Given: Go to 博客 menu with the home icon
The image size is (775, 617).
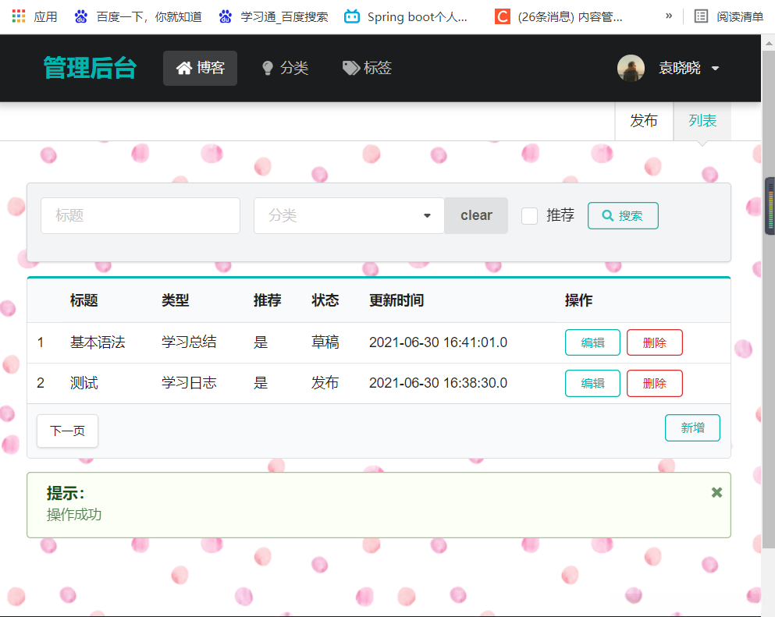Looking at the screenshot, I should tap(200, 68).
